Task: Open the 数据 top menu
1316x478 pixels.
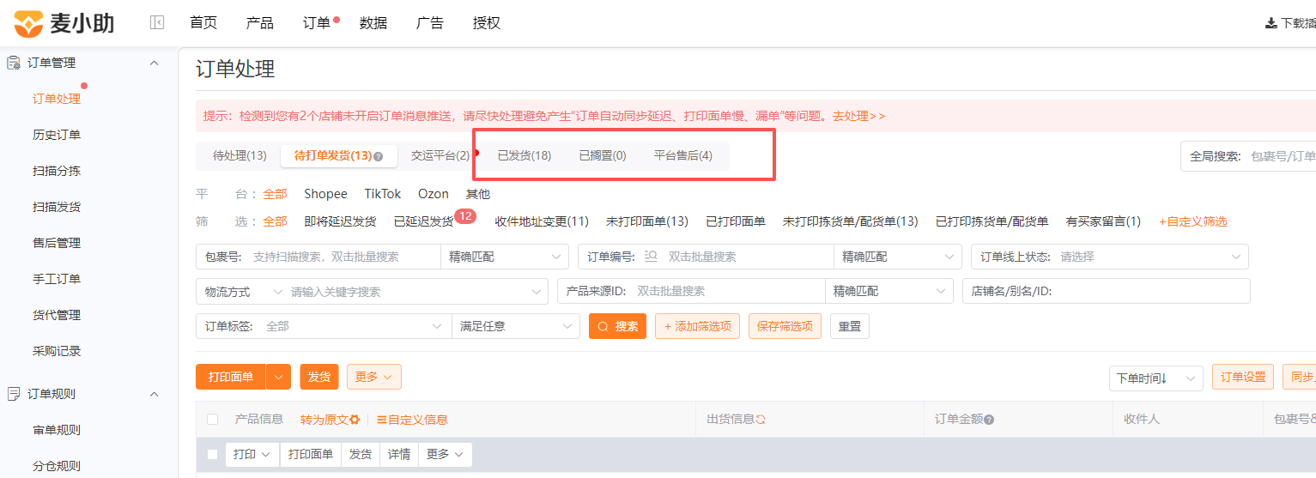Action: pyautogui.click(x=373, y=23)
